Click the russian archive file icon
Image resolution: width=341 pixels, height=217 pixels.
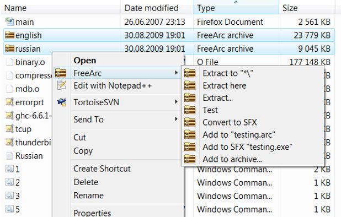coord(9,48)
